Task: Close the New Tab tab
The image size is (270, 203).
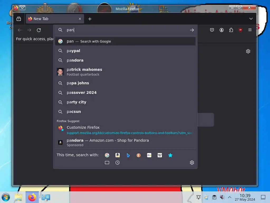Action: (80, 19)
